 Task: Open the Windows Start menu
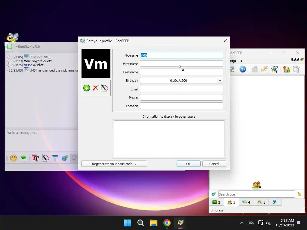pyautogui.click(x=127, y=223)
